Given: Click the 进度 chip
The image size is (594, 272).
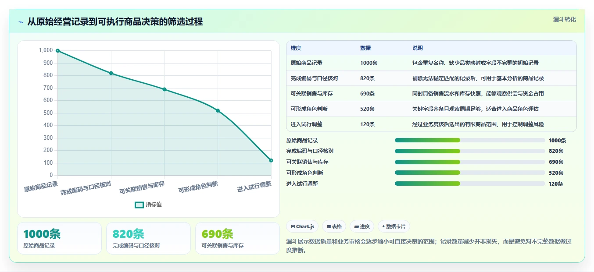Looking at the screenshot, I should (362, 226).
